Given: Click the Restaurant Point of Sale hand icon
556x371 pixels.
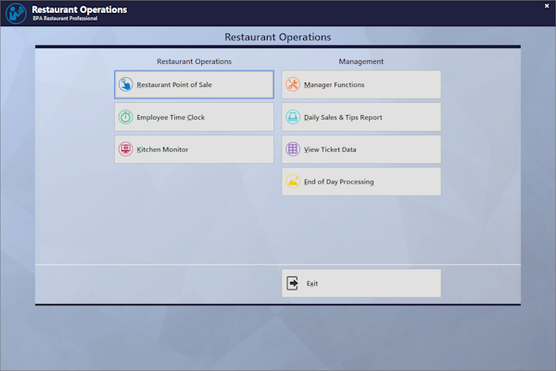Looking at the screenshot, I should click(x=125, y=84).
